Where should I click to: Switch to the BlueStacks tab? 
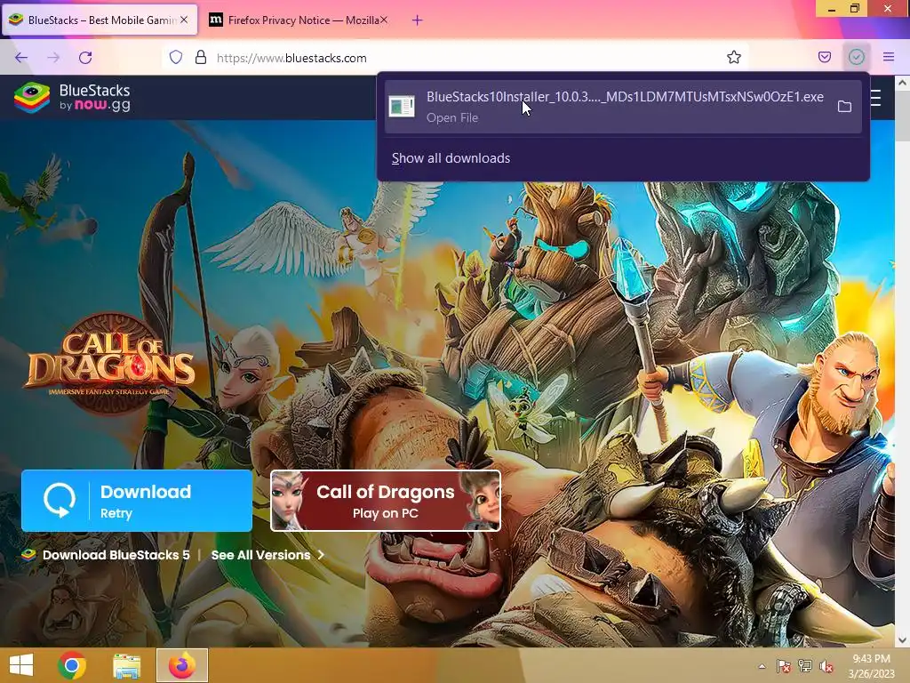[x=100, y=20]
